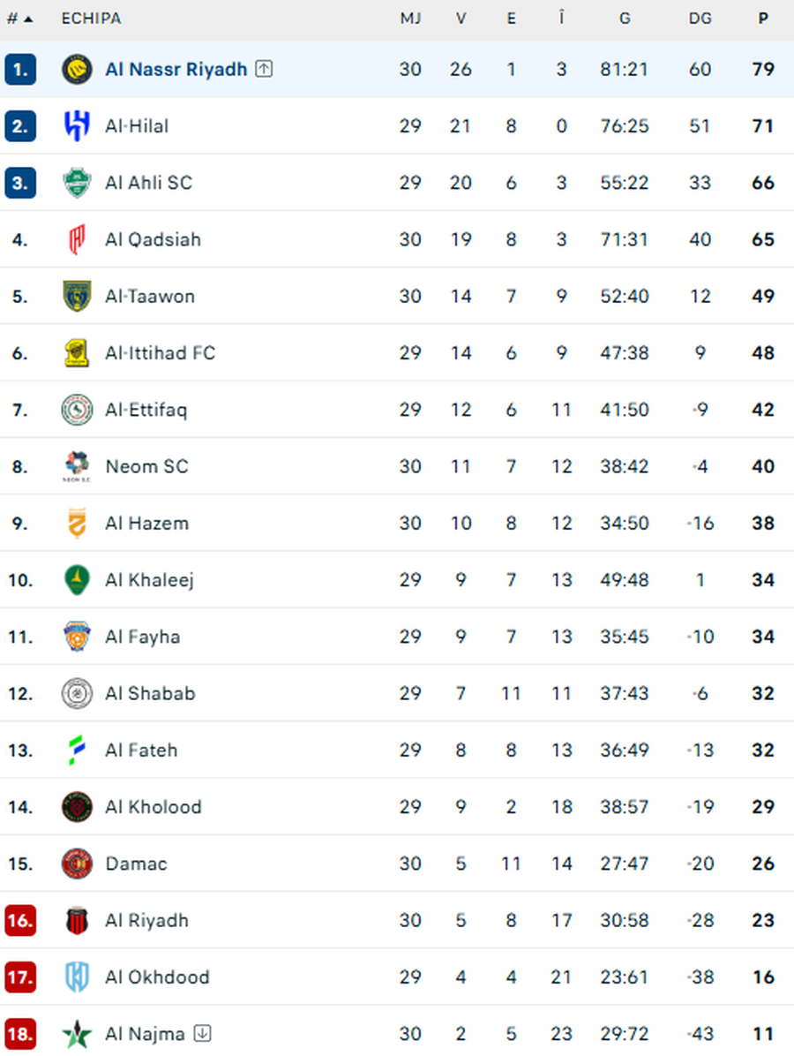The height and width of the screenshot is (1056, 794).
Task: Open the Damac team link
Action: click(x=136, y=864)
